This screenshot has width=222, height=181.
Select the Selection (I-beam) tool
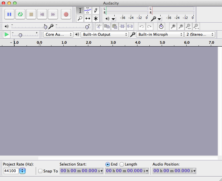(80, 11)
